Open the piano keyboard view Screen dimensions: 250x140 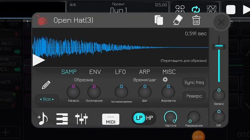coord(62,119)
